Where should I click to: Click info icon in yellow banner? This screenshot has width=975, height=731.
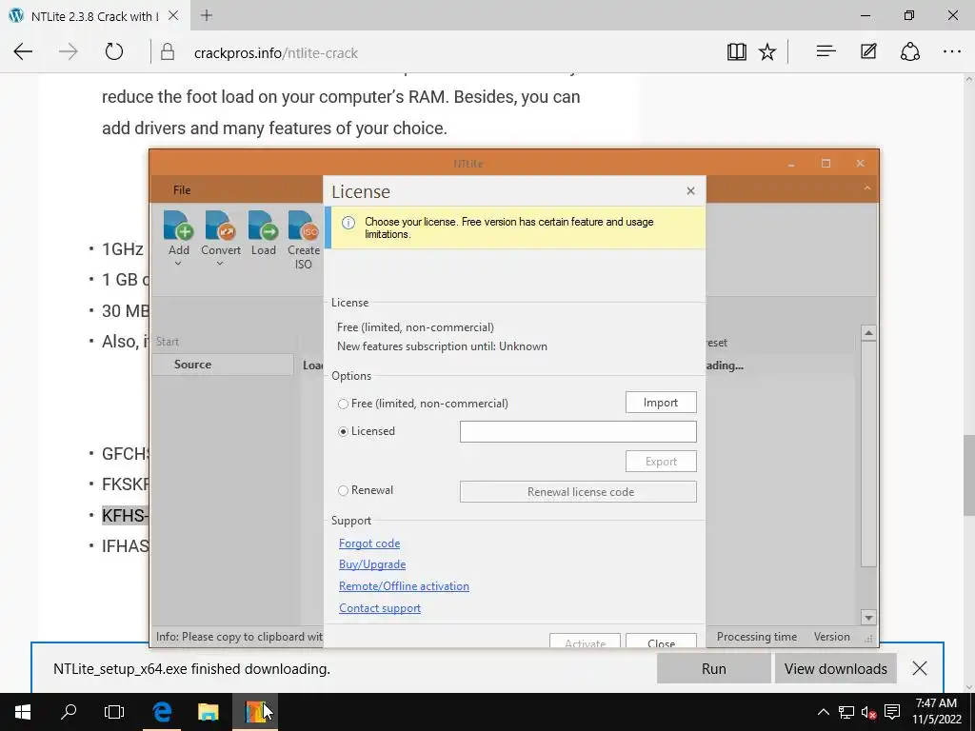[x=348, y=223]
